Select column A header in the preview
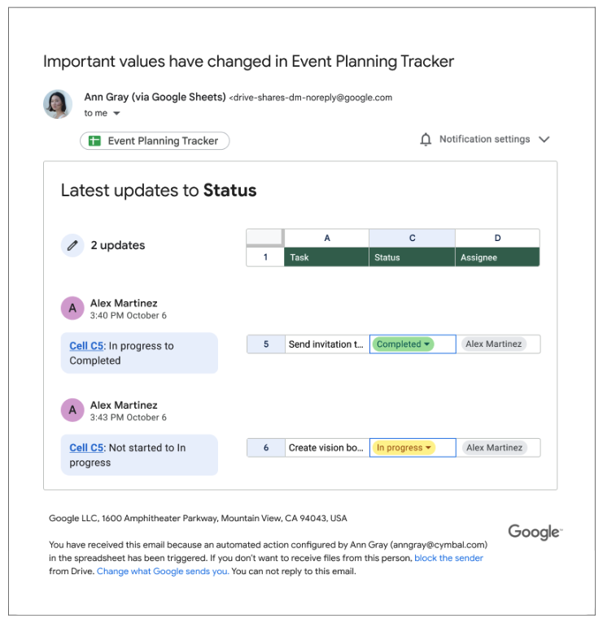Screen dimensions: 603x623 click(326, 238)
